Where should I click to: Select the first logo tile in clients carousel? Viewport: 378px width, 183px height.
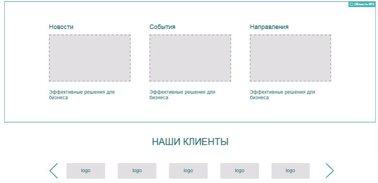tap(86, 171)
